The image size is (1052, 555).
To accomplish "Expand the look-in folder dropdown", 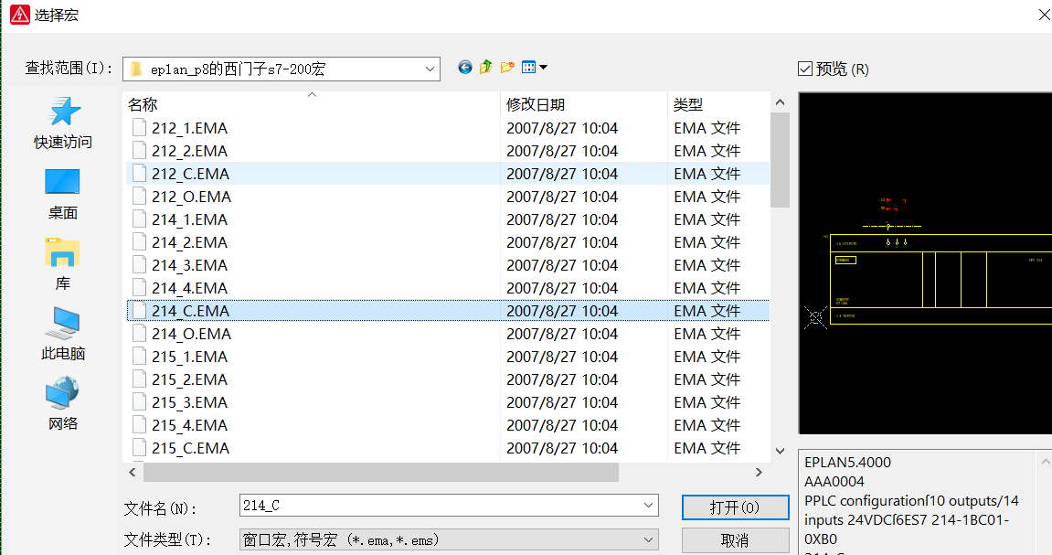I will coord(430,69).
